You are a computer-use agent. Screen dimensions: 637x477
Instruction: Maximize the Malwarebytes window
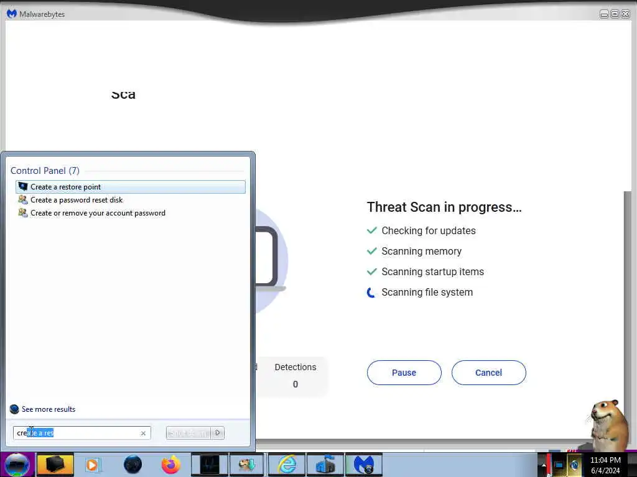[x=615, y=14]
